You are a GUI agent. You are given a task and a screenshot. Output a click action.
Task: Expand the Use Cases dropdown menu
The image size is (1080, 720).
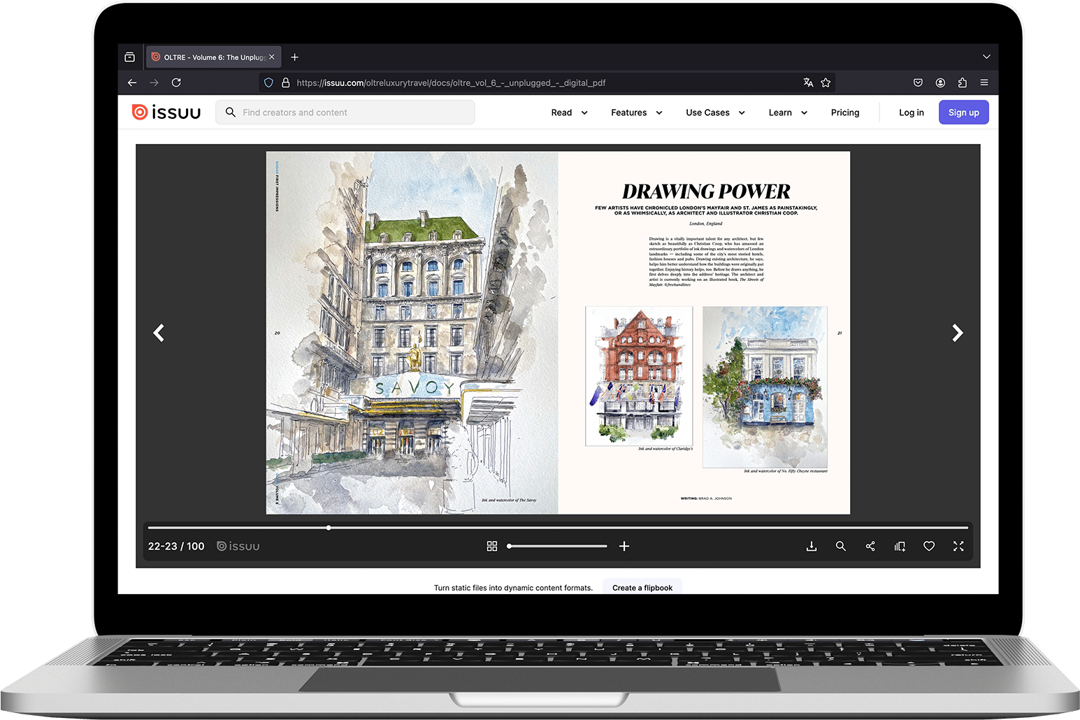(x=715, y=113)
